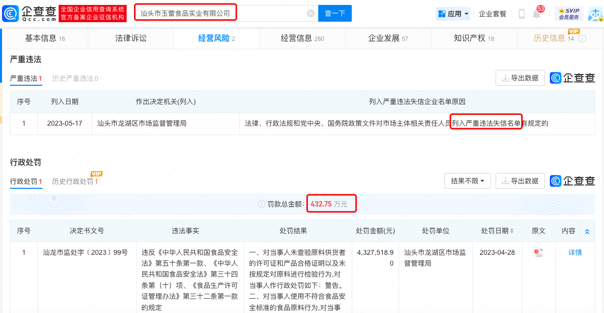Click the penalty amount 4,327,518.90
Image resolution: width=604 pixels, height=313 pixels.
click(x=374, y=258)
